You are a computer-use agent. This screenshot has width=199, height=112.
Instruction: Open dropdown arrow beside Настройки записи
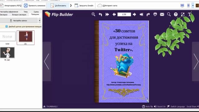tap(39, 21)
